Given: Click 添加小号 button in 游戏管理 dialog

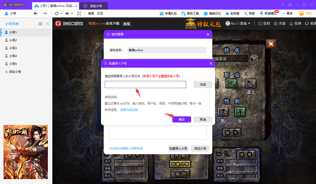Looking at the screenshot, I should 200,149.
